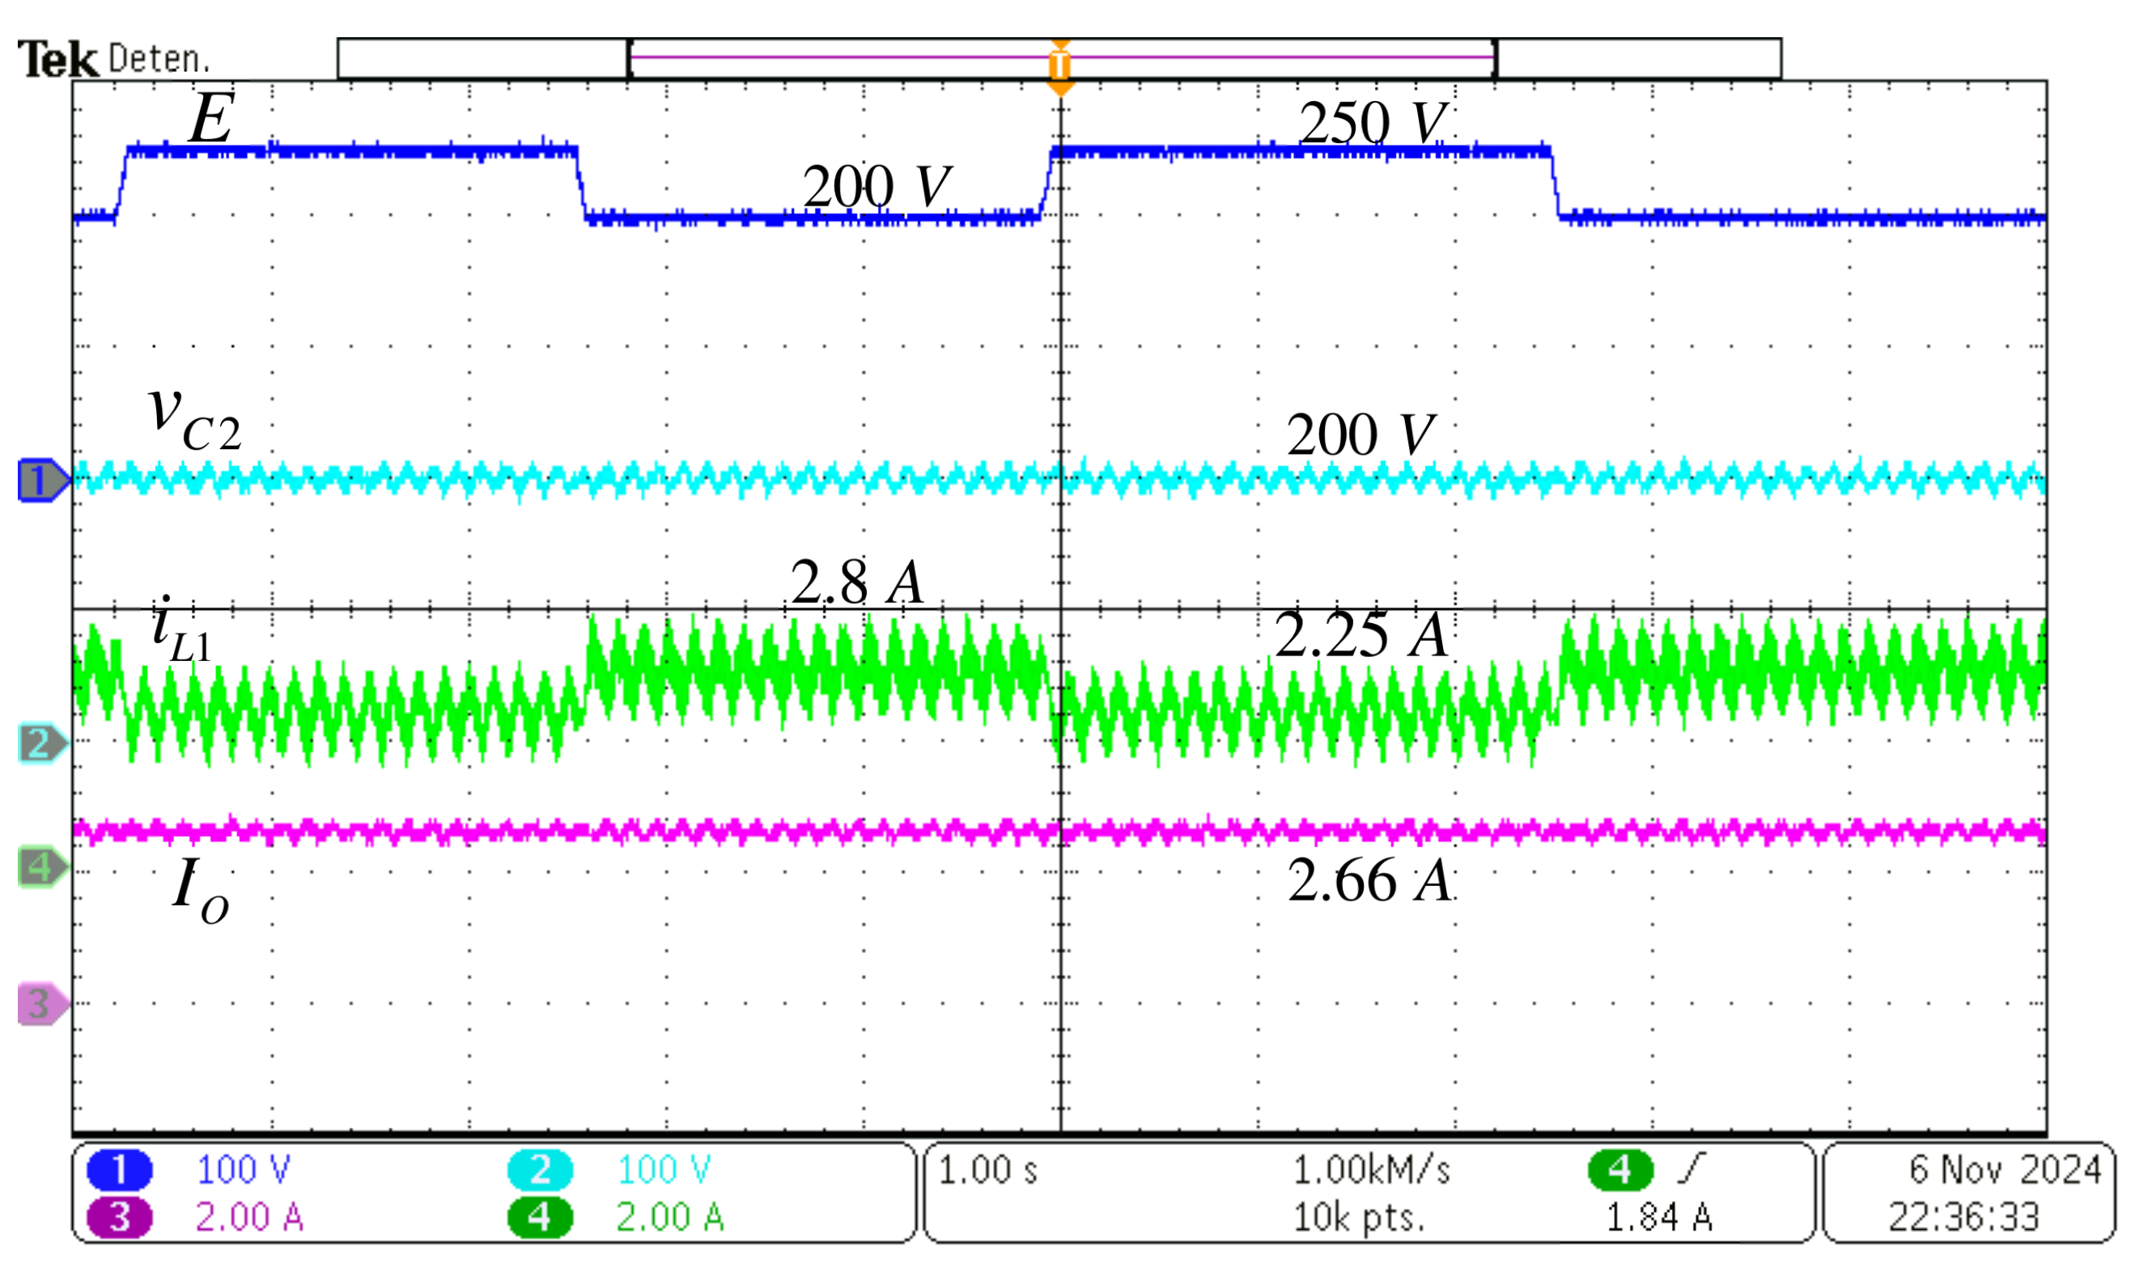
Task: Click the rising edge trigger slope icon
Action: click(1692, 1170)
